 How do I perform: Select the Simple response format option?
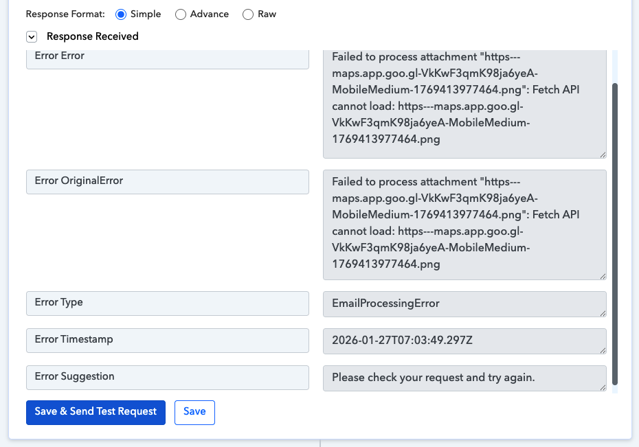tap(121, 14)
